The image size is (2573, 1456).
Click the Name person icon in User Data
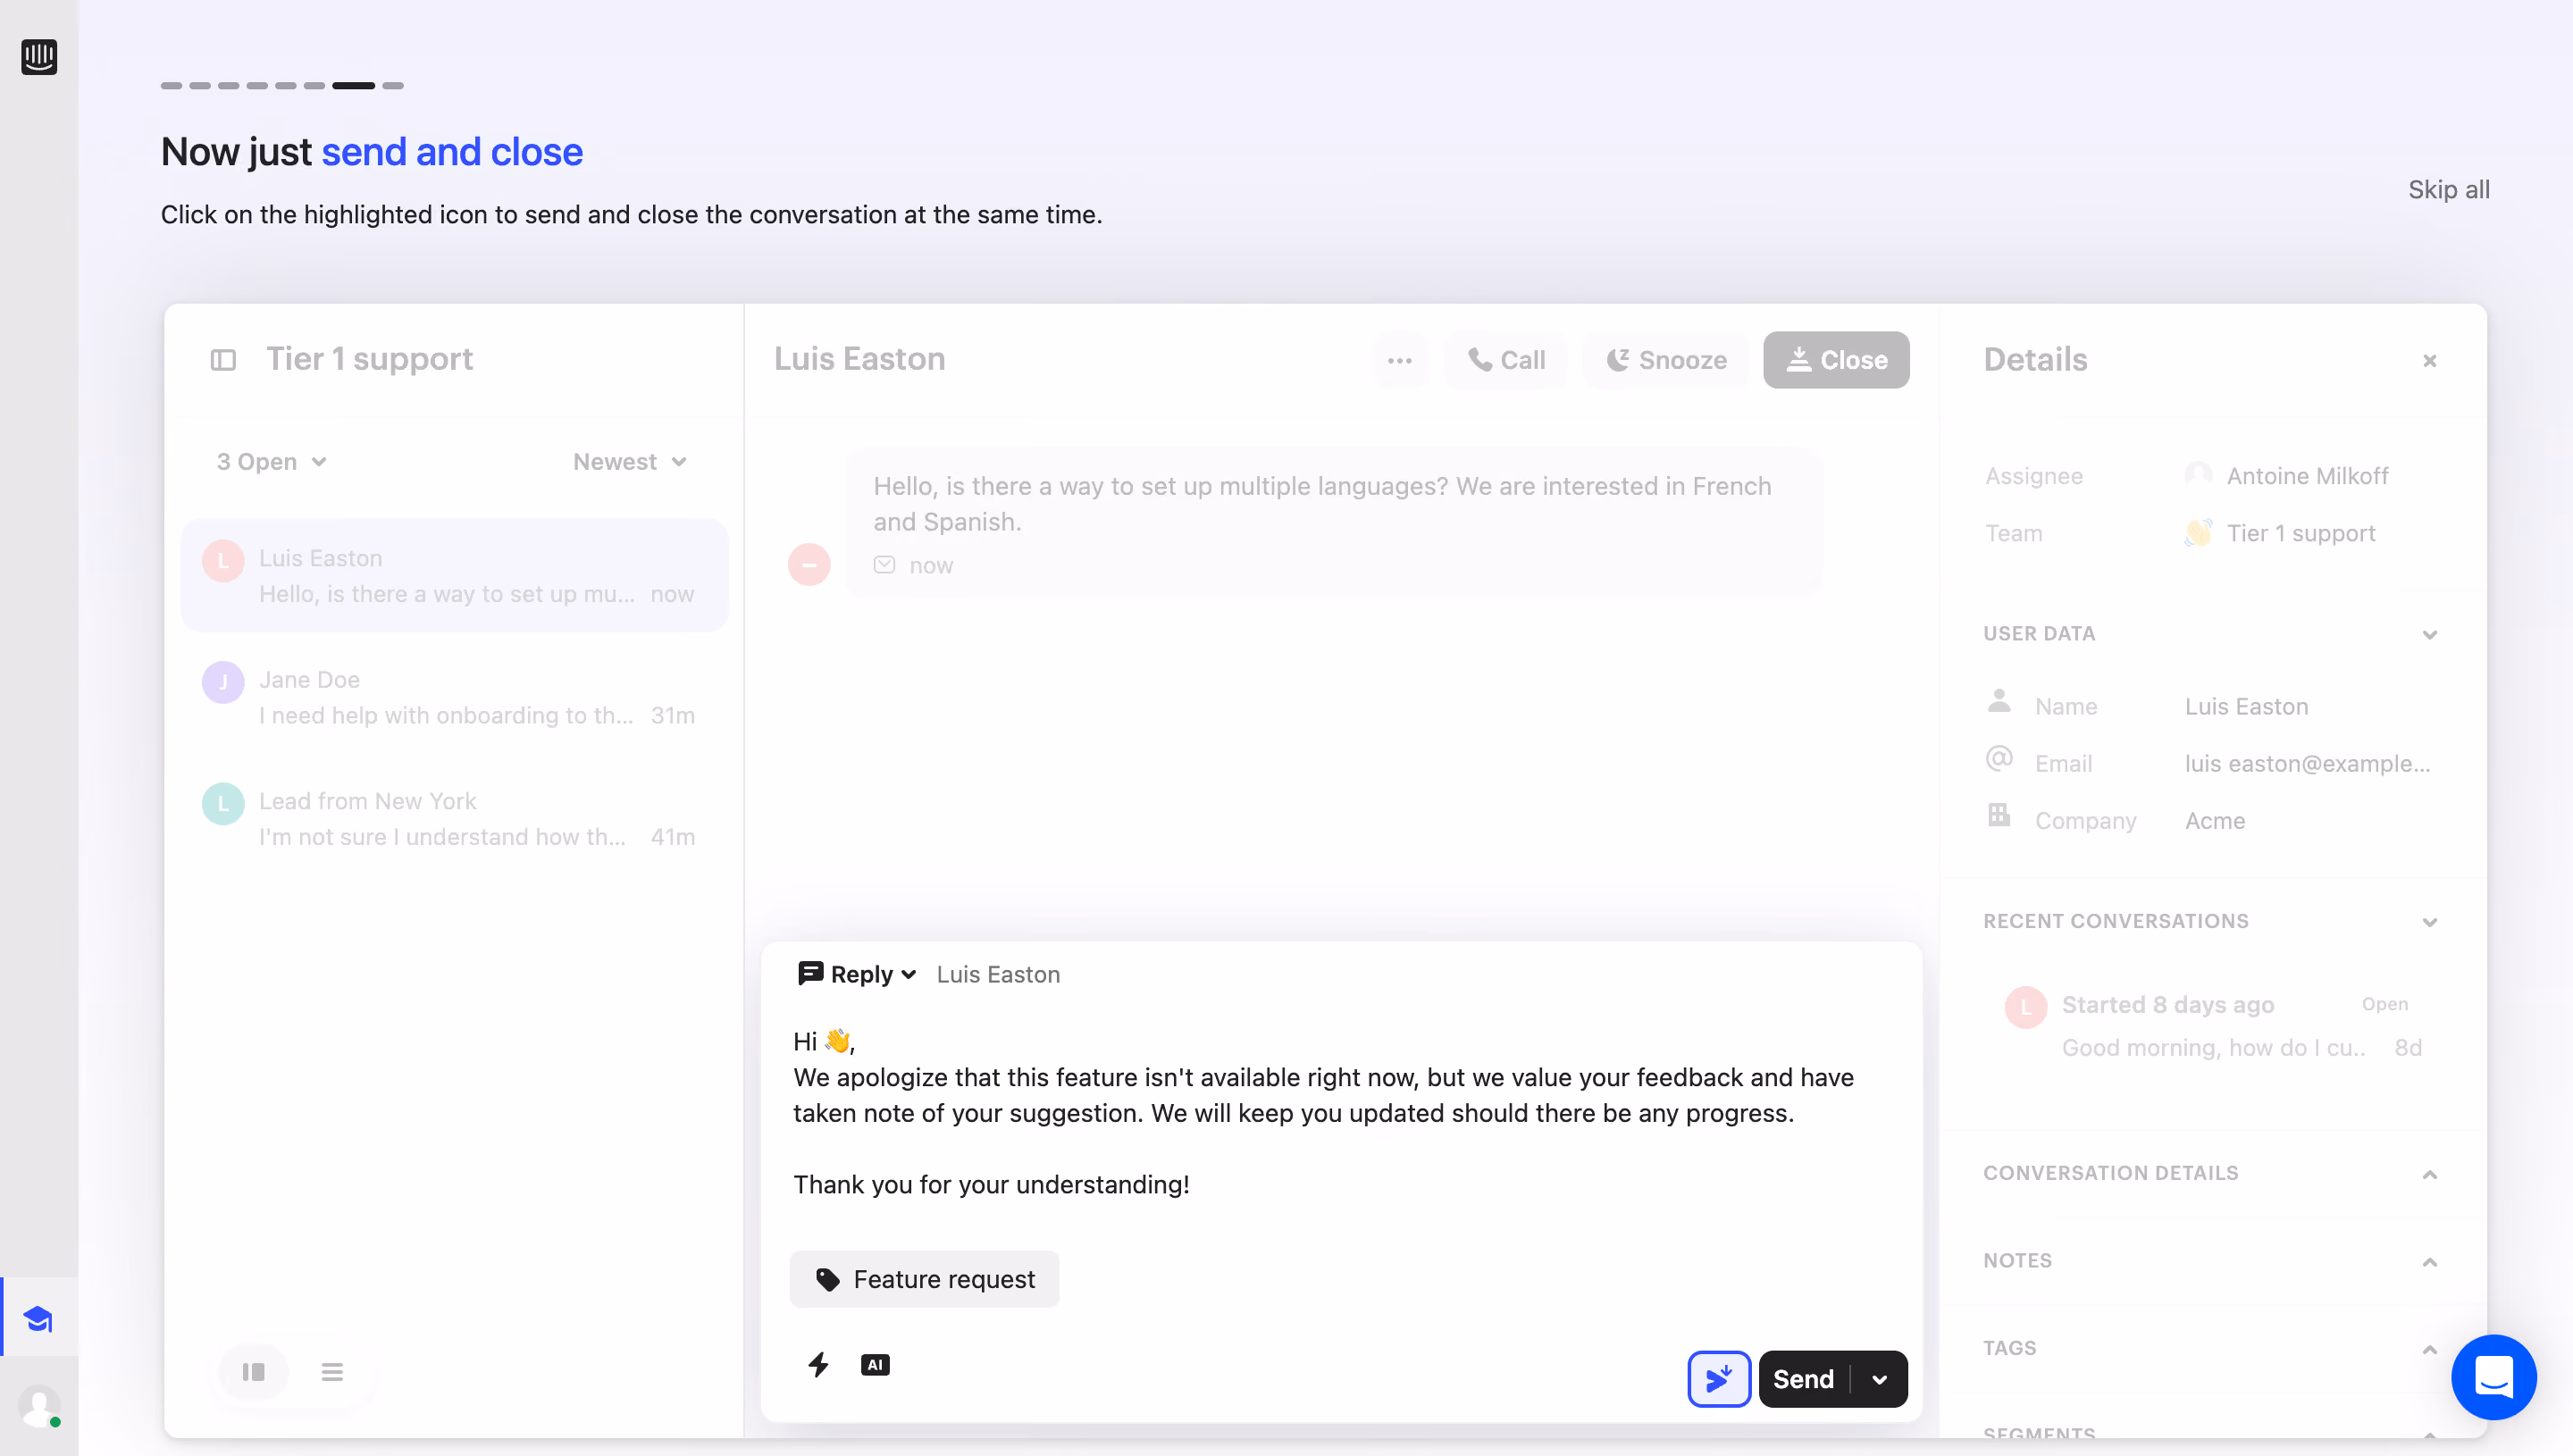(x=1998, y=701)
